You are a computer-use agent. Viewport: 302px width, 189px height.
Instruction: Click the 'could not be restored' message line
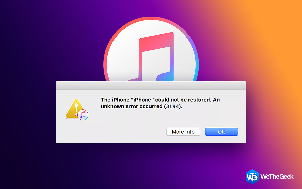[160, 100]
